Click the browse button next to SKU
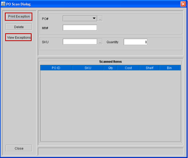 pyautogui.click(x=100, y=42)
